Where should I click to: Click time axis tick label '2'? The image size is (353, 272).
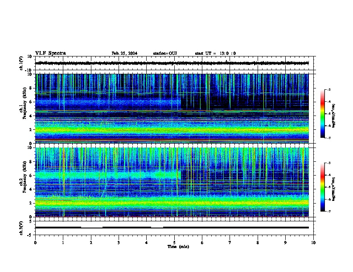(91, 243)
